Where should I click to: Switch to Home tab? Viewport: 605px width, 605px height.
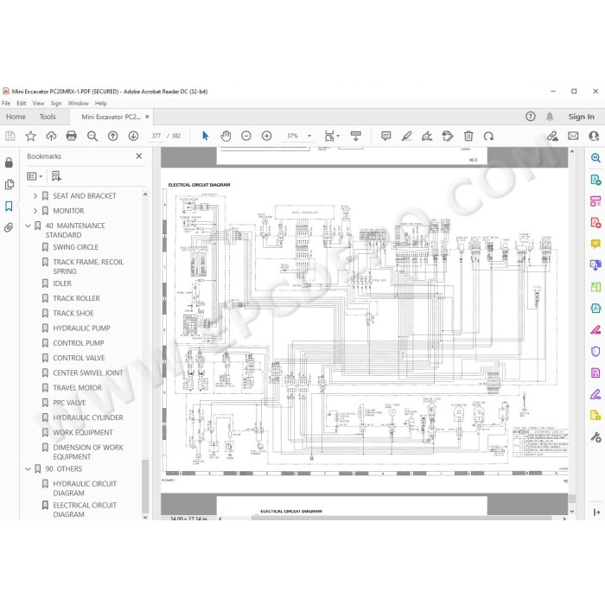(x=16, y=117)
